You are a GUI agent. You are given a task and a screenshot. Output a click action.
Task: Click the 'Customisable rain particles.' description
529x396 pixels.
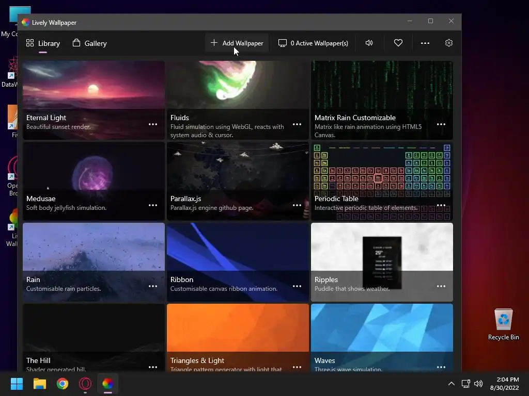click(x=64, y=289)
